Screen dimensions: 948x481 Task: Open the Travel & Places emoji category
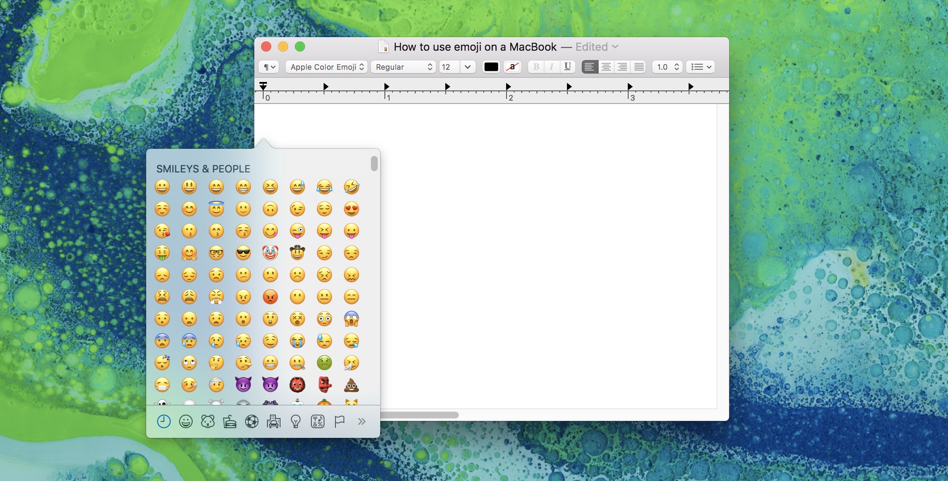click(x=274, y=421)
